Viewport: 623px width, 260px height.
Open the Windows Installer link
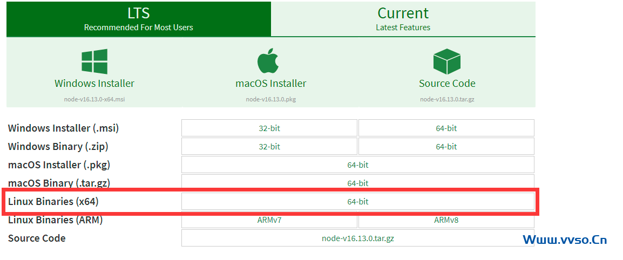point(94,84)
